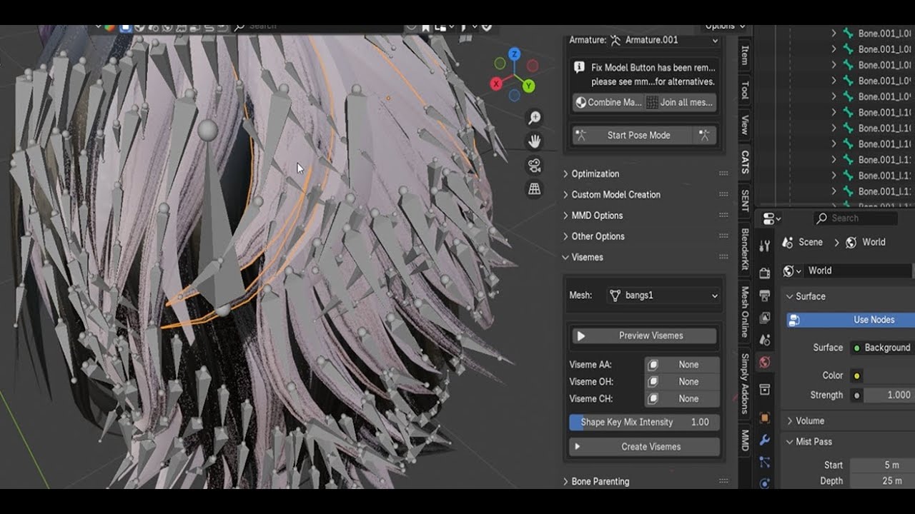Switch to the Tool sidebar tab
Screen dimensions: 915x514
tap(745, 90)
